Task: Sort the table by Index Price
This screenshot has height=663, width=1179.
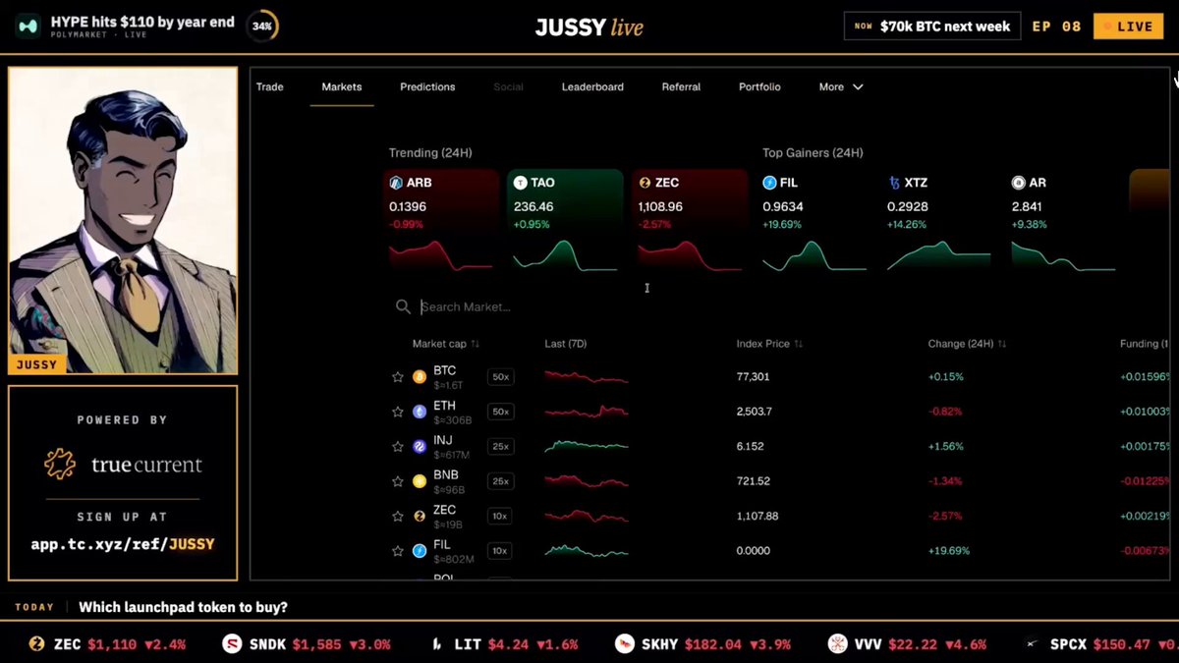Action: click(799, 344)
